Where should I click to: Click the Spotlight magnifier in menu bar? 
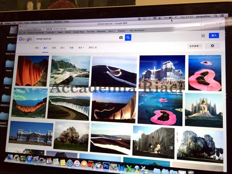(216, 16)
